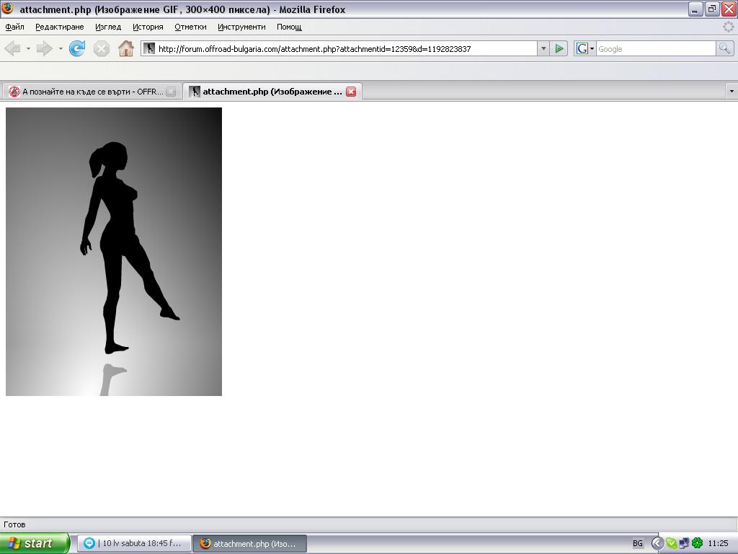738x554 pixels.
Task: Click the Windows start button
Action: pos(34,543)
